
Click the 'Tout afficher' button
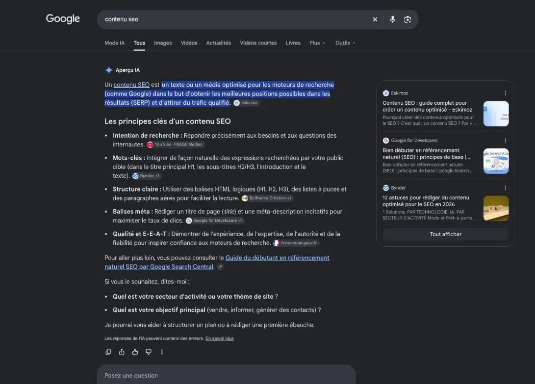point(445,235)
